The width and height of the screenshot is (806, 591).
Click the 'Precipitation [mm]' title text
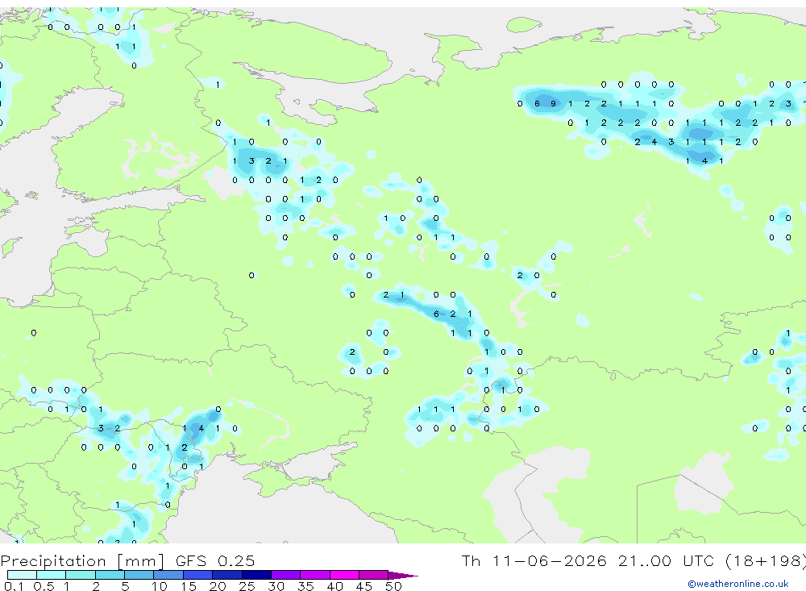(82, 560)
